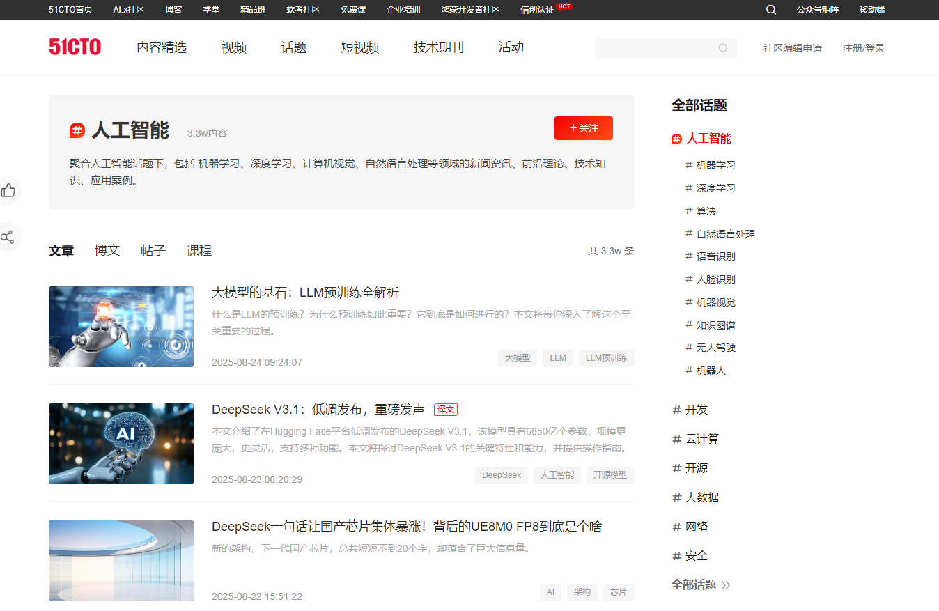Click the thumbnail of the LLM预训练 article
939x611 pixels.
tap(121, 327)
